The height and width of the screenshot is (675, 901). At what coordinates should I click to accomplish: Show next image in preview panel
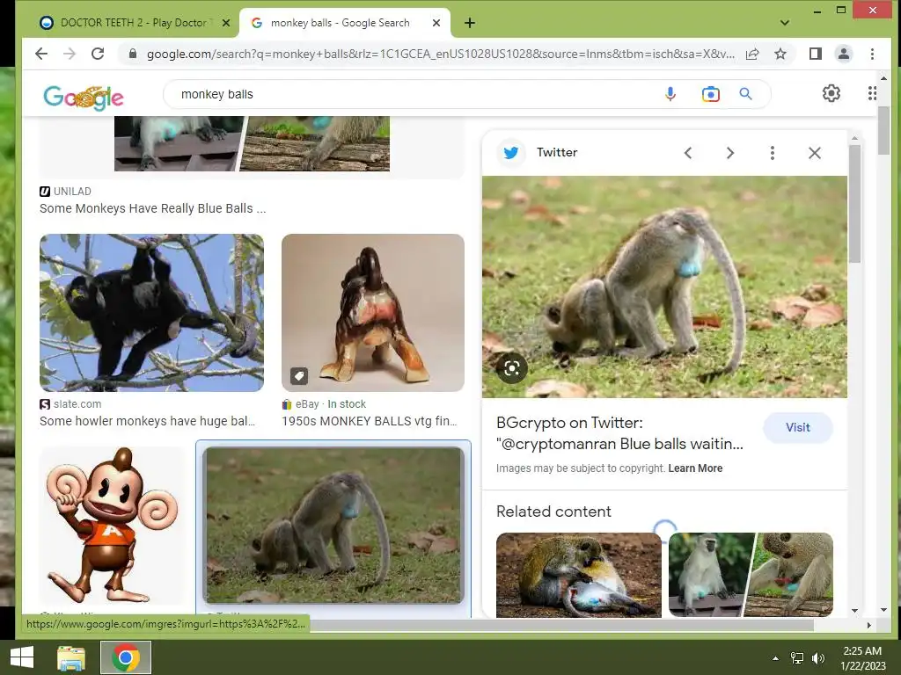(x=729, y=153)
